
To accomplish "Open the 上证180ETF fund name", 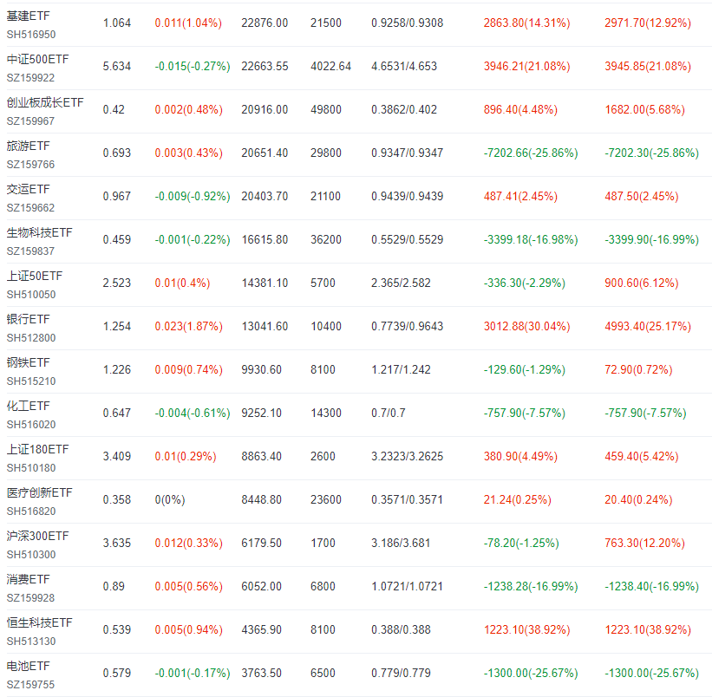I will (x=37, y=449).
